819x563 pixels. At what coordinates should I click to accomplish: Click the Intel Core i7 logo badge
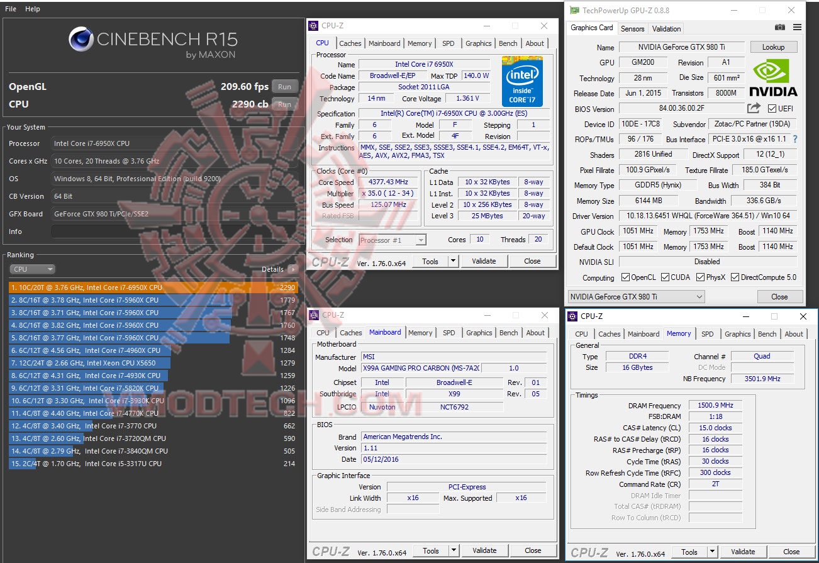522,81
